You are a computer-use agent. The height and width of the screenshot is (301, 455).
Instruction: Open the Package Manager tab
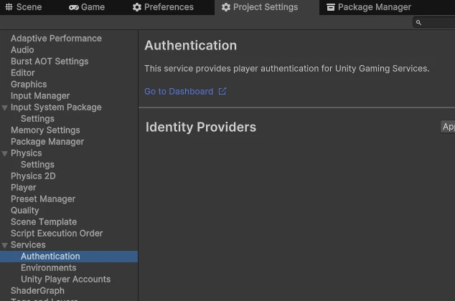(x=369, y=7)
